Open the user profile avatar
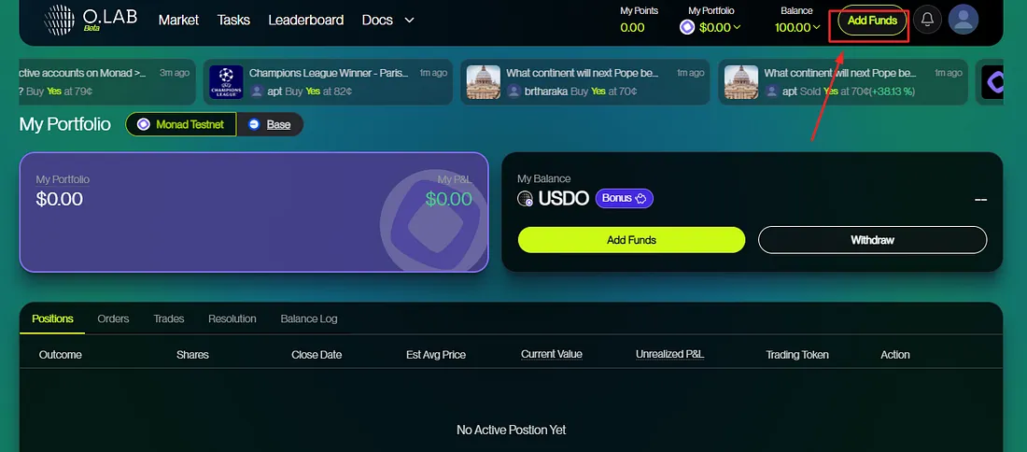The image size is (1027, 452). point(963,20)
